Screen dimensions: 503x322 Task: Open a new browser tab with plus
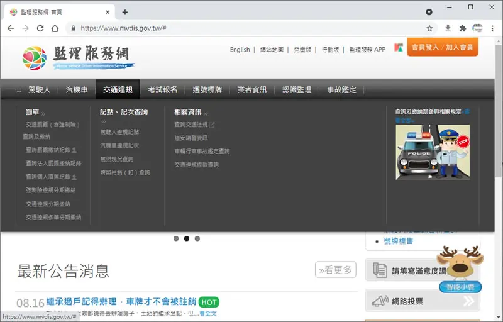click(125, 12)
